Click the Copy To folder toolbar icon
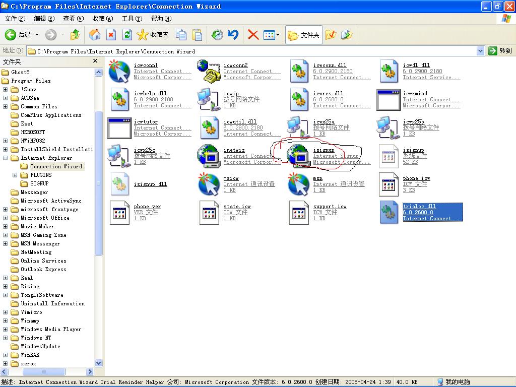 (347, 35)
